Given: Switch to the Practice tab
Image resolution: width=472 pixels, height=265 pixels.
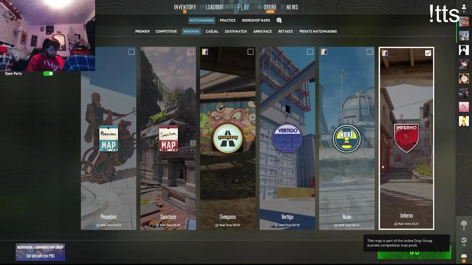Looking at the screenshot, I should pyautogui.click(x=228, y=20).
